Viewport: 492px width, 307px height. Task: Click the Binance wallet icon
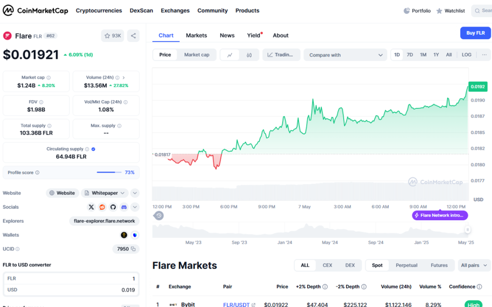[x=124, y=235]
